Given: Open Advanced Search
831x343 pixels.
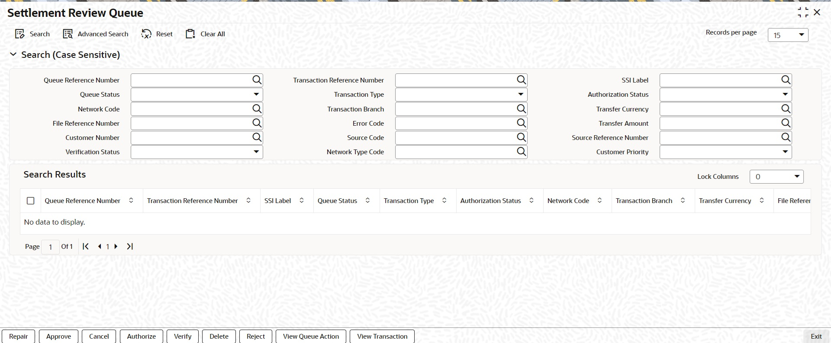Looking at the screenshot, I should [x=96, y=34].
